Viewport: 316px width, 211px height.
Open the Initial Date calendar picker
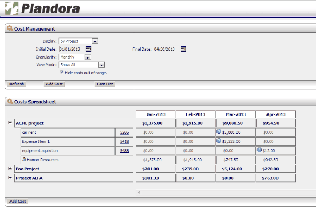(88, 49)
